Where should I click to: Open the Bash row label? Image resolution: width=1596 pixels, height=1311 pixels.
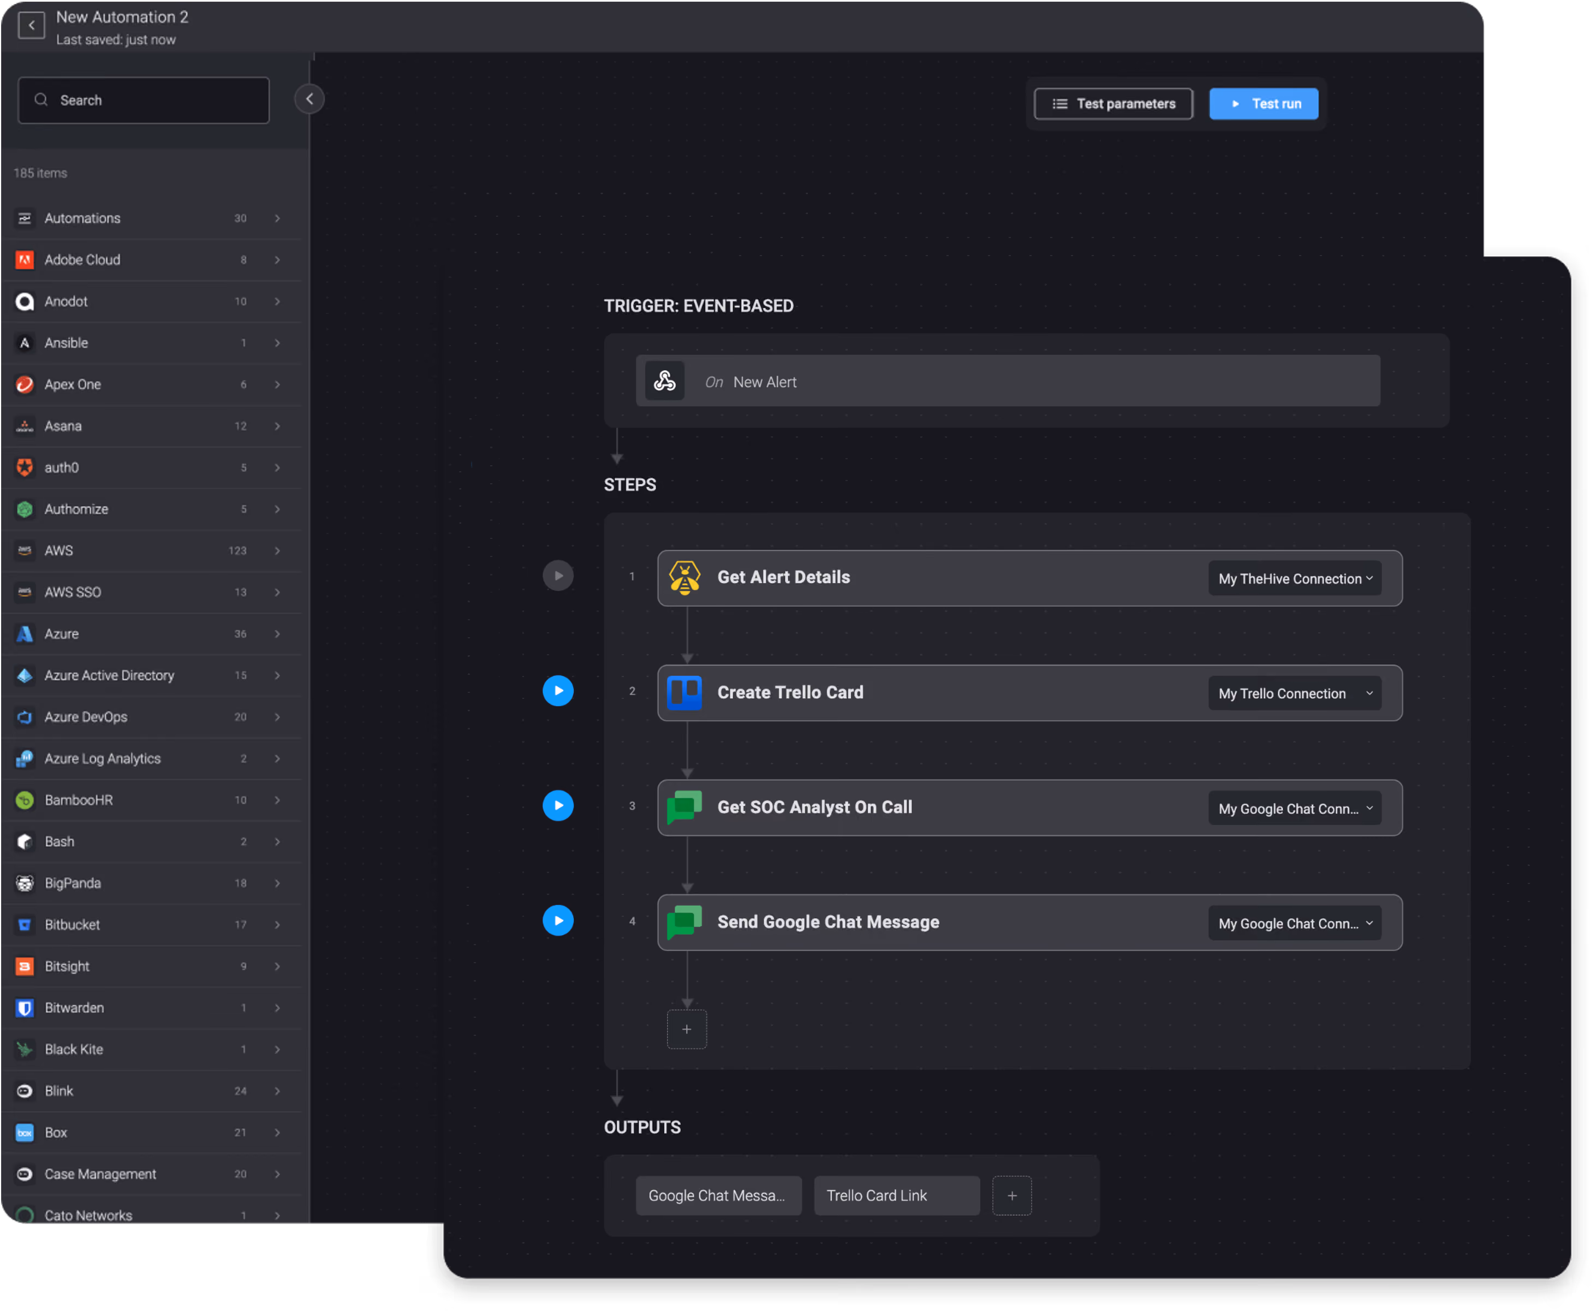59,841
